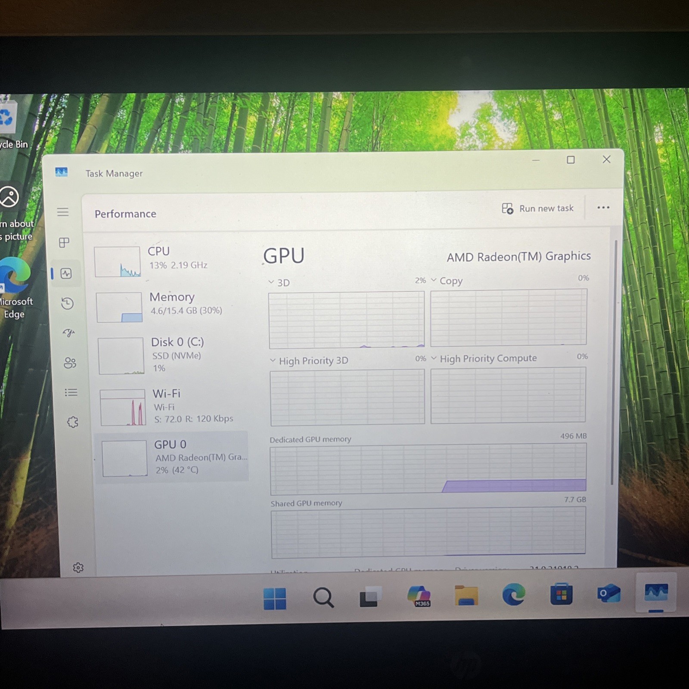Open Task View on the taskbar
Screen dimensions: 689x689
(x=370, y=597)
